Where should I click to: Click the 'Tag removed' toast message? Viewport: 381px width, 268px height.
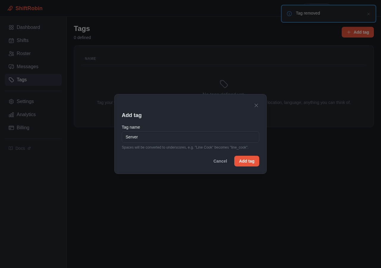tap(308, 13)
